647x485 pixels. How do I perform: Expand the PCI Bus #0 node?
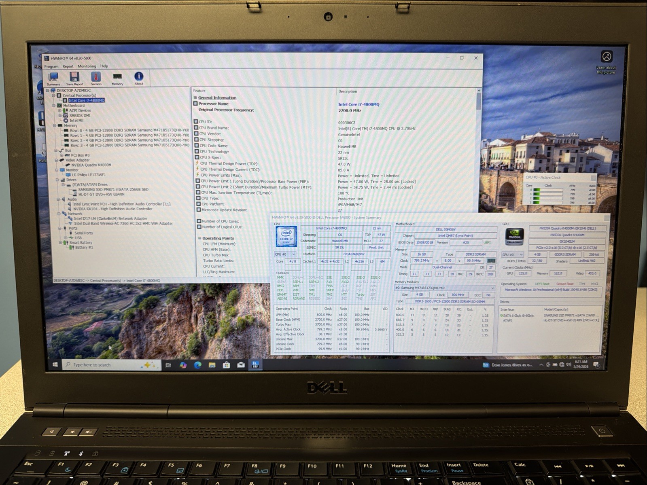[x=62, y=155]
